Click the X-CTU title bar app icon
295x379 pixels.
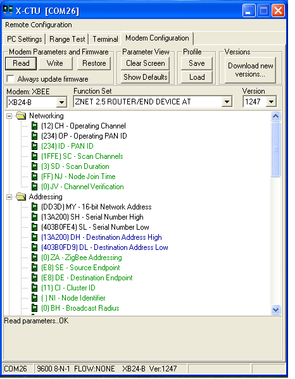8,10
